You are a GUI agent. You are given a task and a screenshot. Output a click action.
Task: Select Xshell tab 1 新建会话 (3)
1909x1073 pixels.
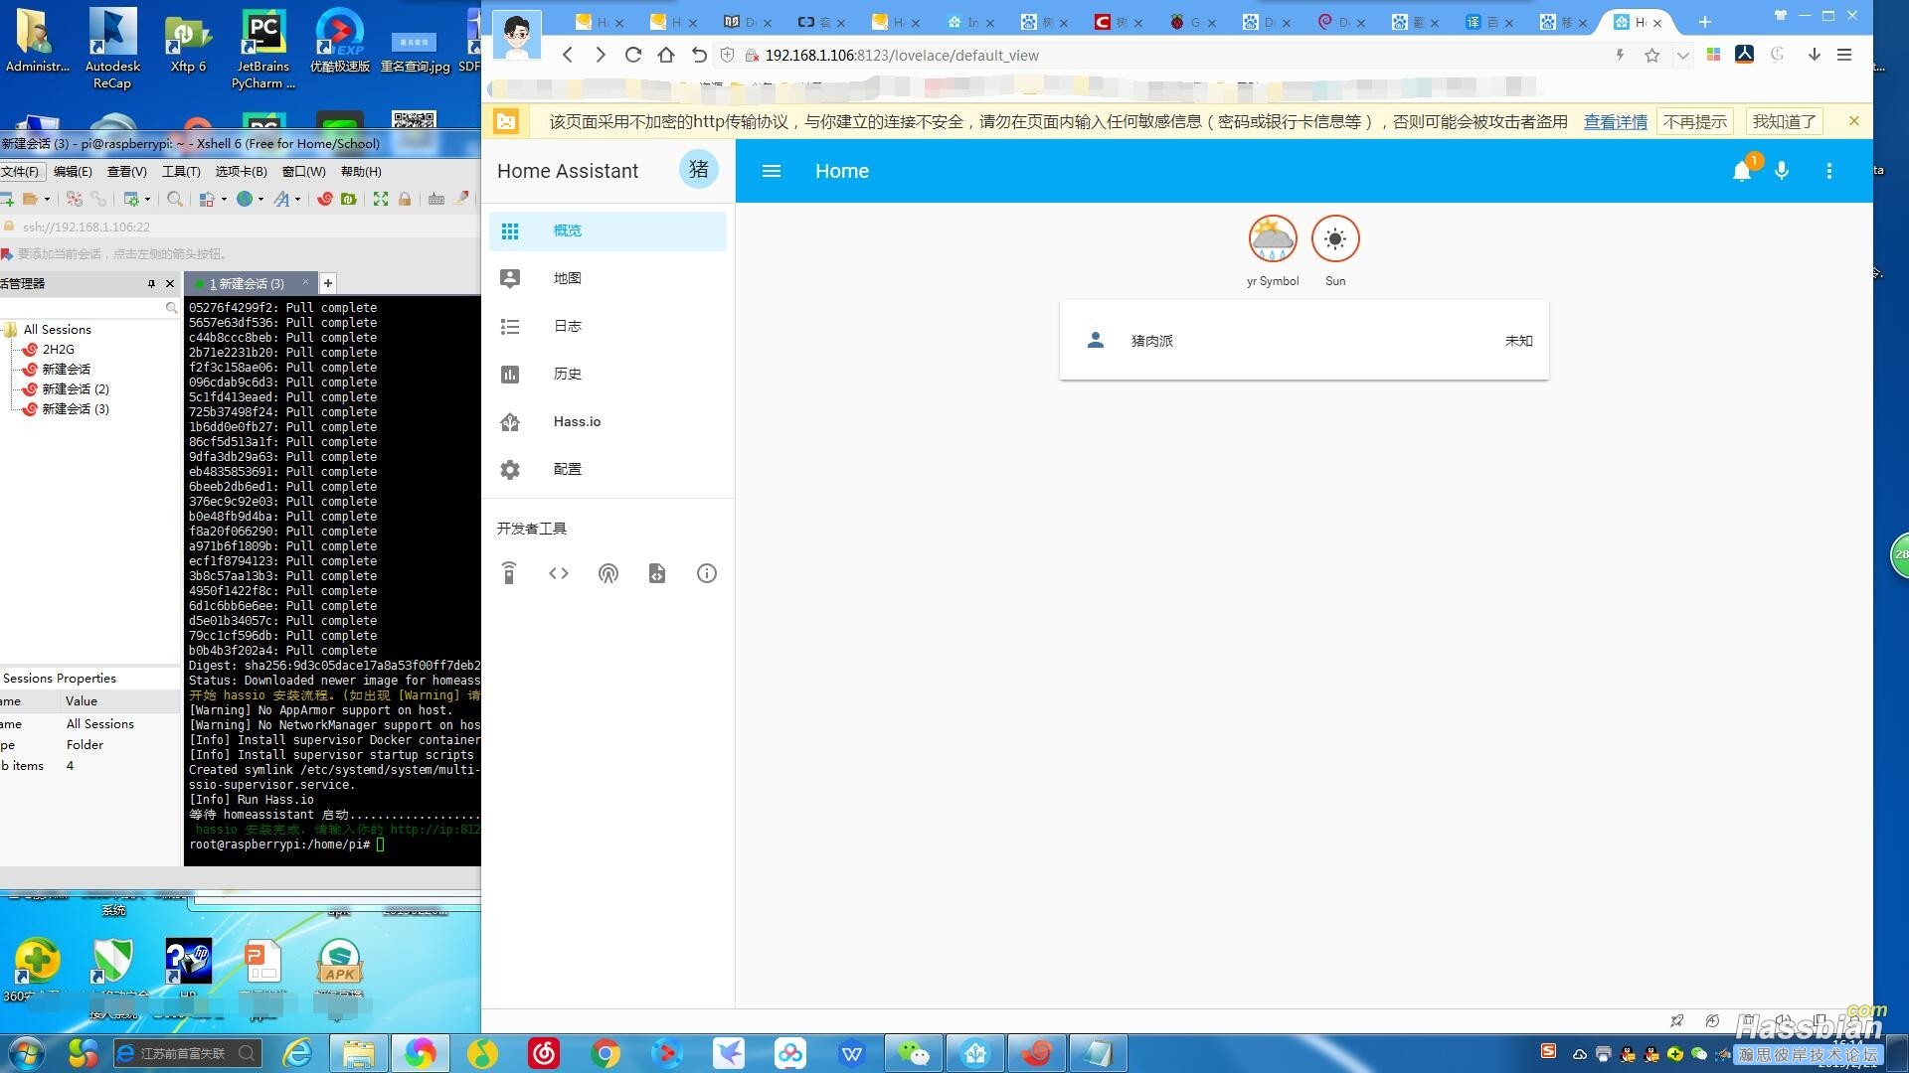pyautogui.click(x=247, y=284)
